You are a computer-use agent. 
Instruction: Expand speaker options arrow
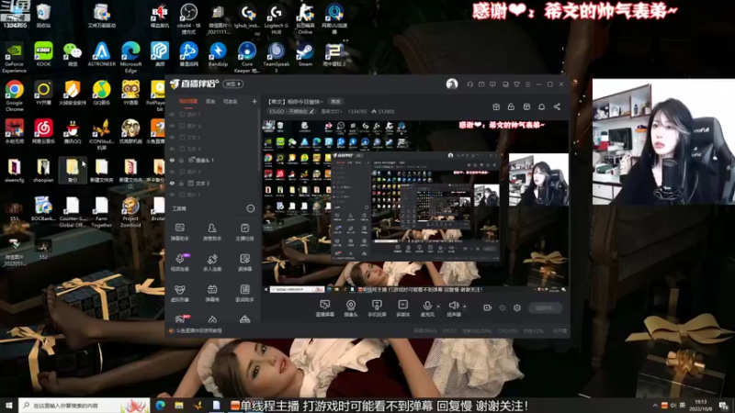tap(465, 307)
